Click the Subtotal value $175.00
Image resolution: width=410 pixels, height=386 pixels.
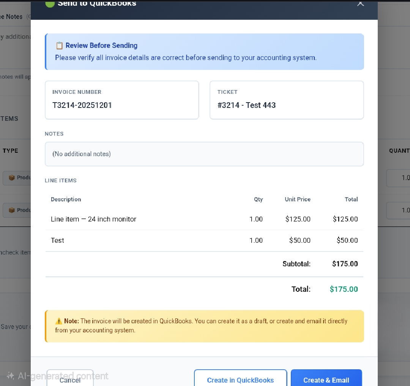(x=345, y=264)
